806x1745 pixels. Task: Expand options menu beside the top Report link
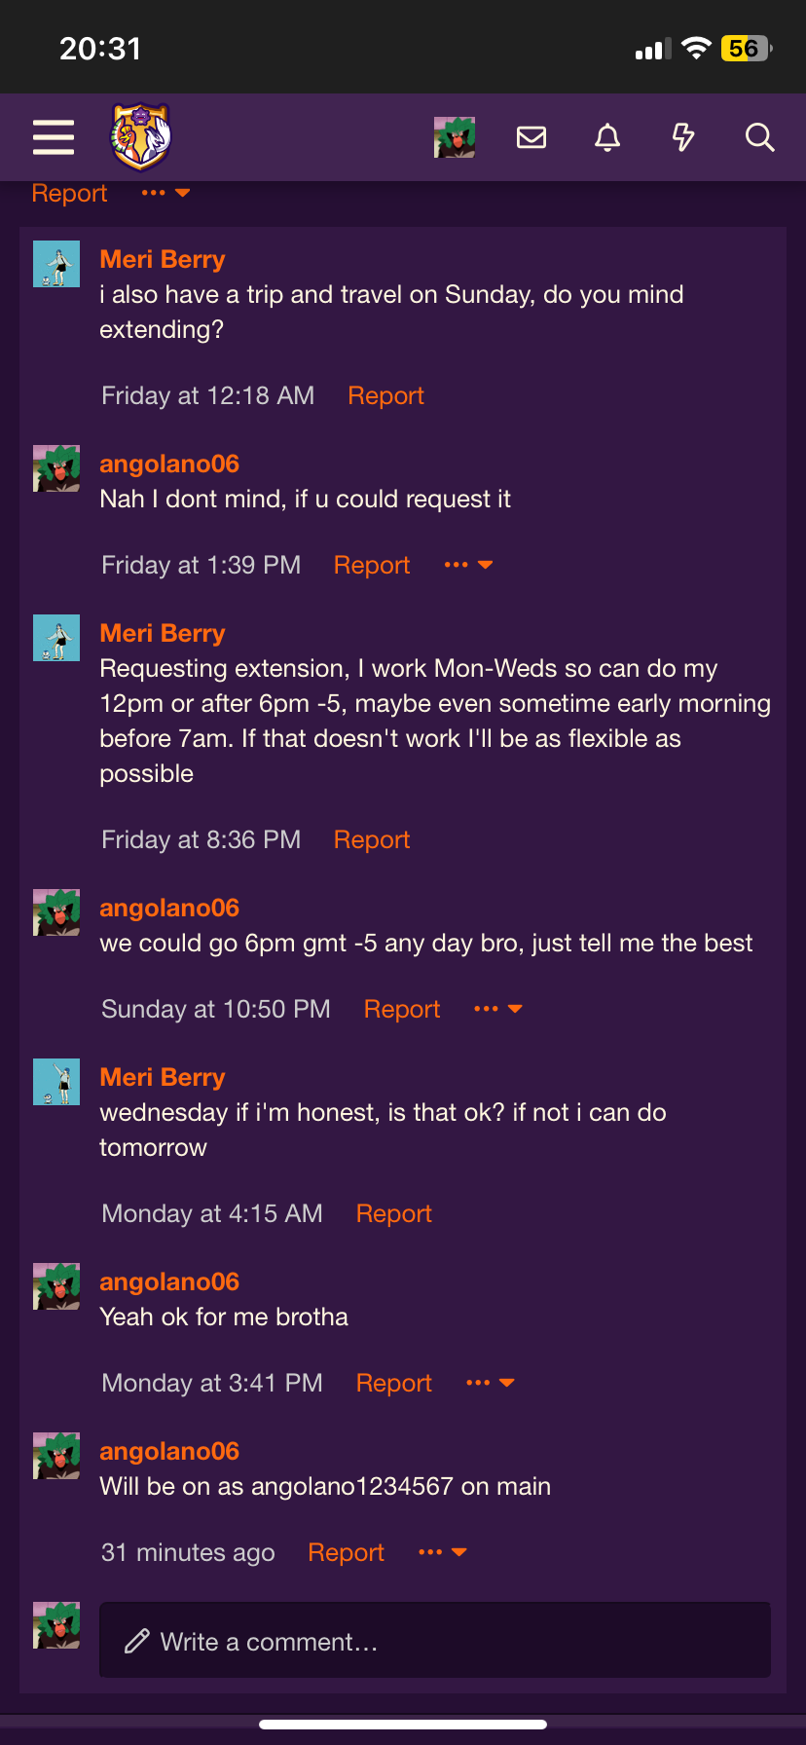(165, 193)
